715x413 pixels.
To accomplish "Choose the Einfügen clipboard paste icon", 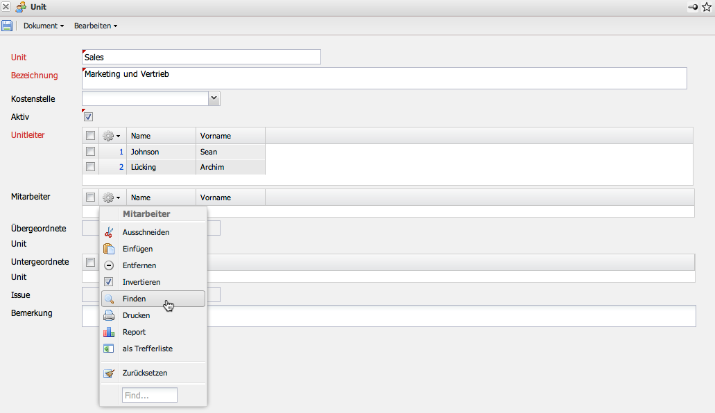I will 108,249.
